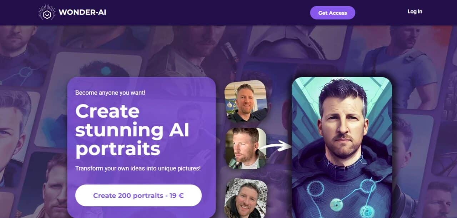Image resolution: width=457 pixels, height=218 pixels.
Task: Select the Log In link
Action: click(415, 11)
